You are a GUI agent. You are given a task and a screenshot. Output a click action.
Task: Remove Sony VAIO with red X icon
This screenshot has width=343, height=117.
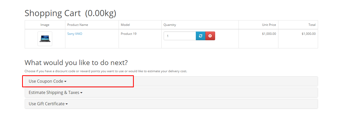click(210, 36)
